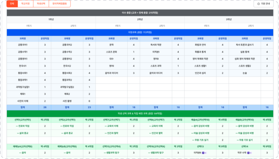
Task: Open the 기호 안내 guide button
Action: point(263,4)
